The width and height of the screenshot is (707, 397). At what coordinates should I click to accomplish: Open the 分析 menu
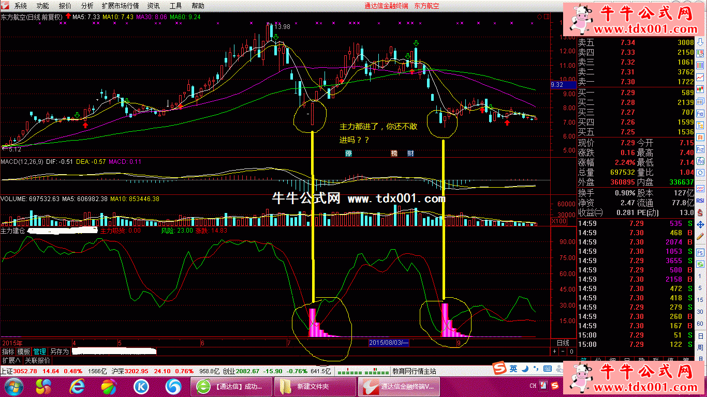(x=87, y=6)
